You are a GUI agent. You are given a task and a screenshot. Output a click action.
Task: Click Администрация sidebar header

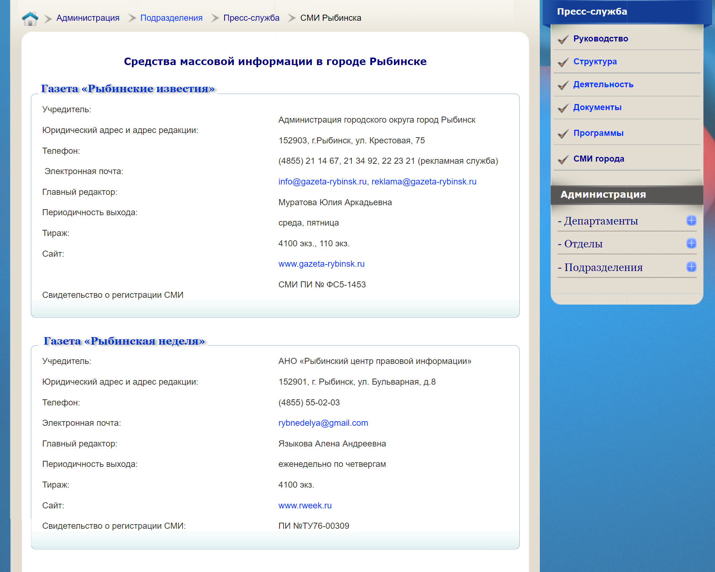[x=603, y=194]
